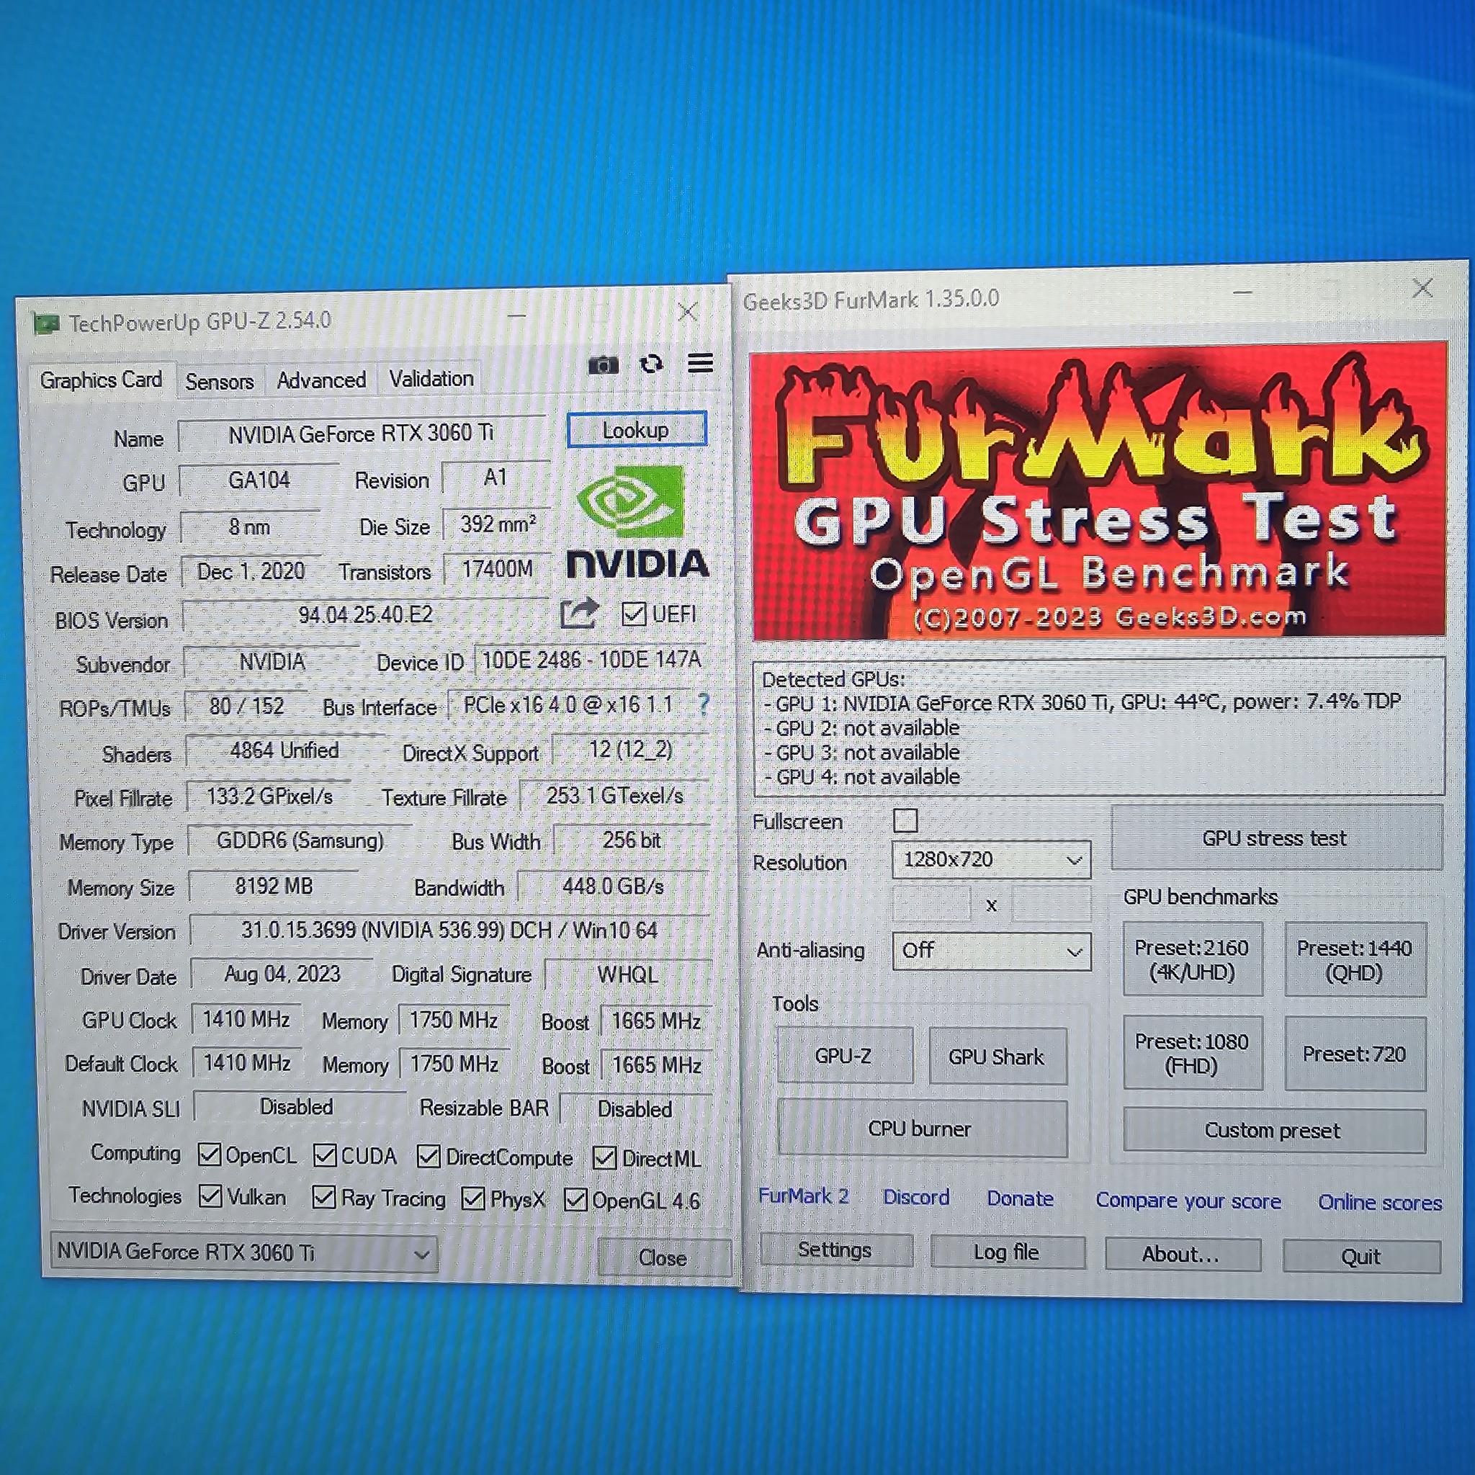Open the GPU selector dropdown in GPU-Z
This screenshot has height=1475, width=1475.
[244, 1252]
